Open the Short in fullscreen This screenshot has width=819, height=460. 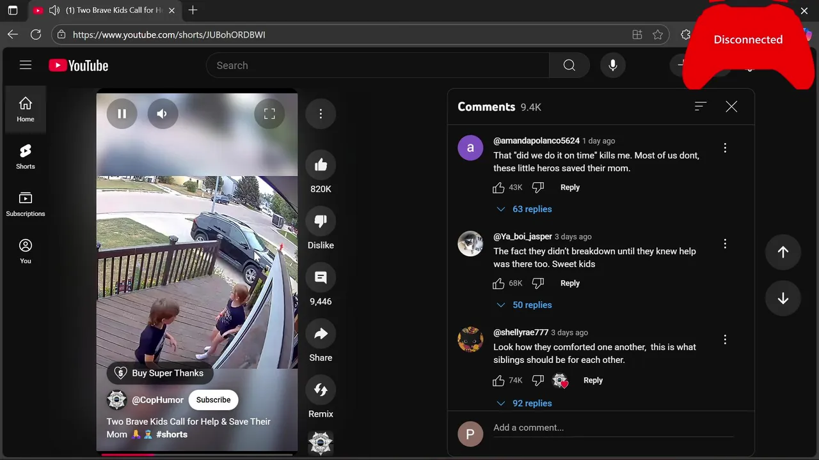click(269, 114)
